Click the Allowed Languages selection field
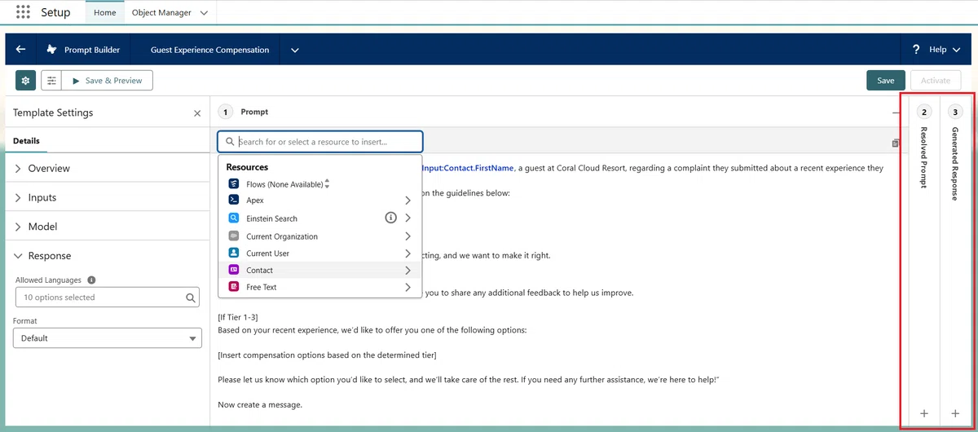The width and height of the screenshot is (978, 432). point(107,298)
